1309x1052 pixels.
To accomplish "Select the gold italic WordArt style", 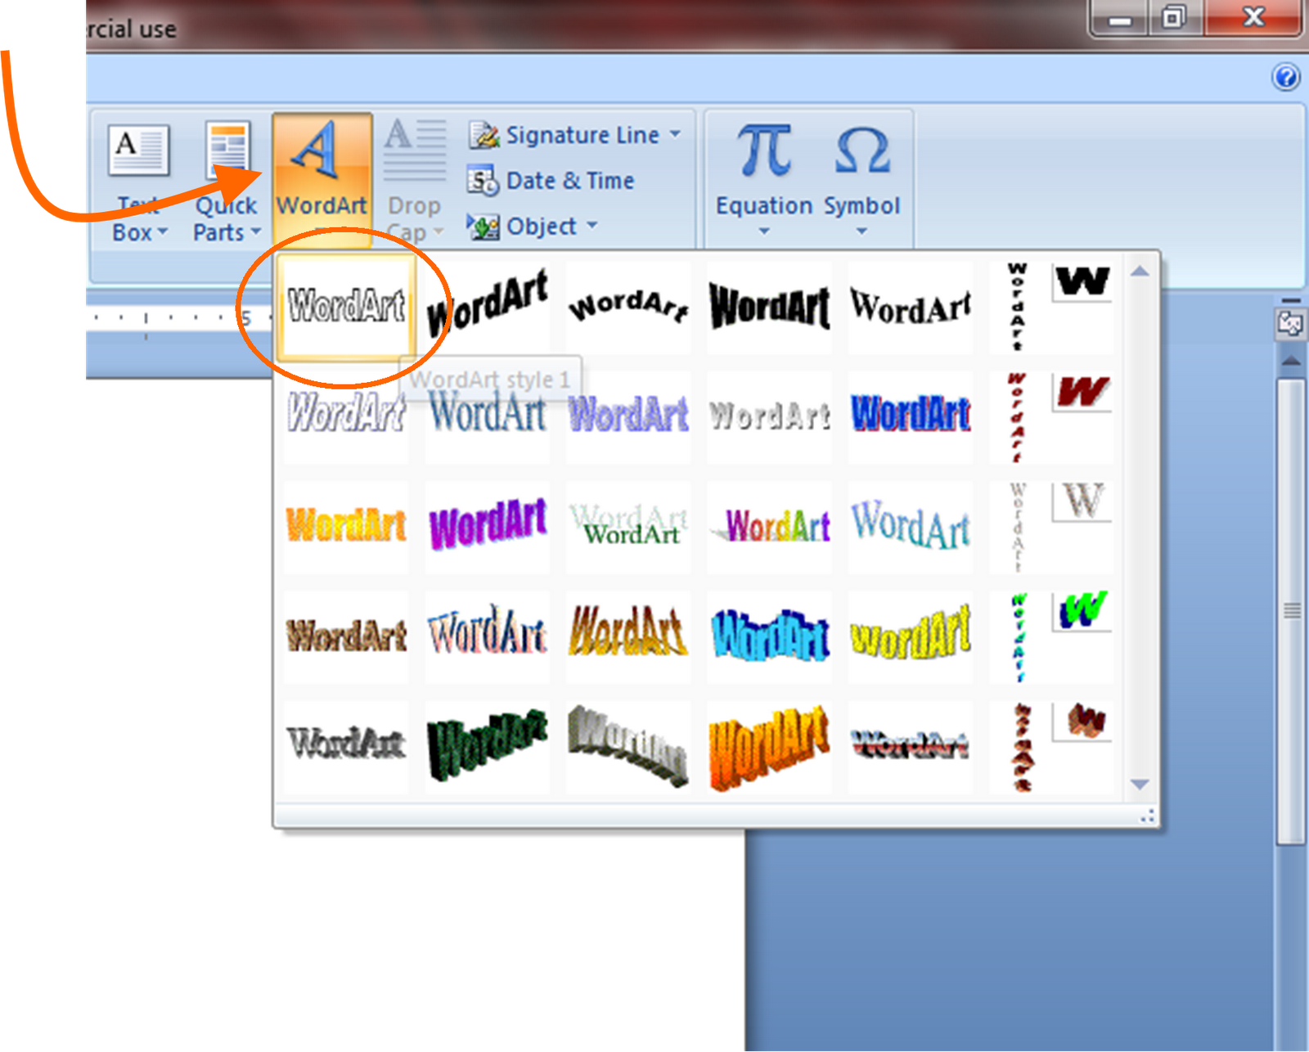I will pyautogui.click(x=628, y=636).
